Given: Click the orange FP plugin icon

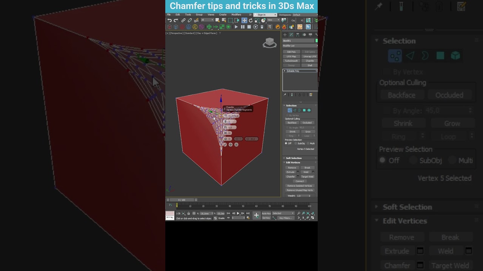Looking at the screenshot, I should (x=300, y=27).
